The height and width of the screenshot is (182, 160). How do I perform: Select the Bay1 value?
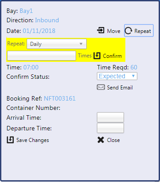coord(26,11)
